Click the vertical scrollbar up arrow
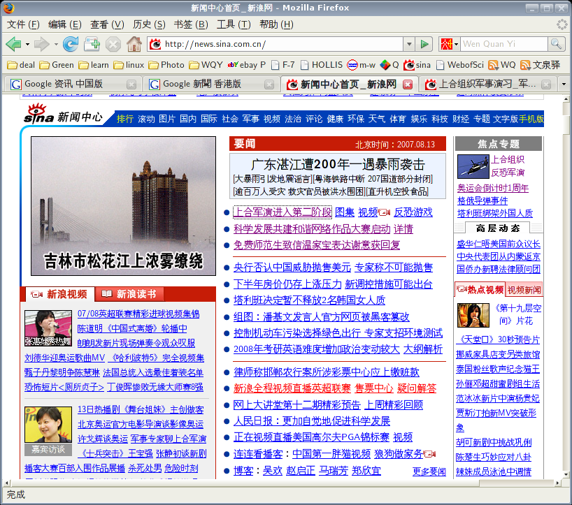Screen dimensions: 572x505 pyautogui.click(x=566, y=98)
